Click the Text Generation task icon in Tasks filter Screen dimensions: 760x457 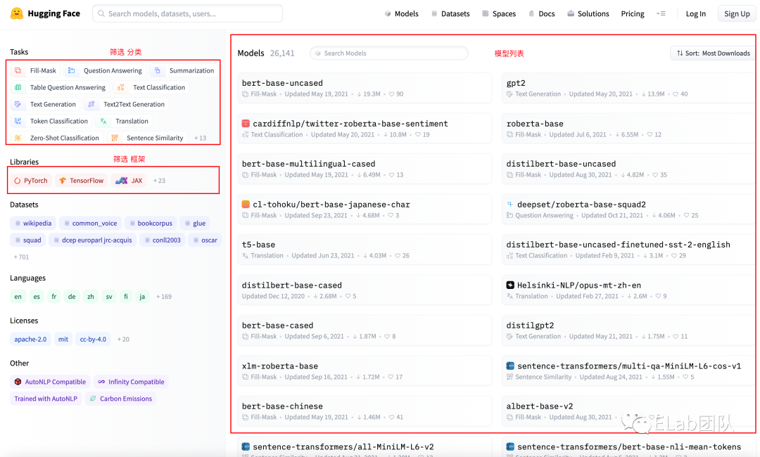(x=18, y=105)
